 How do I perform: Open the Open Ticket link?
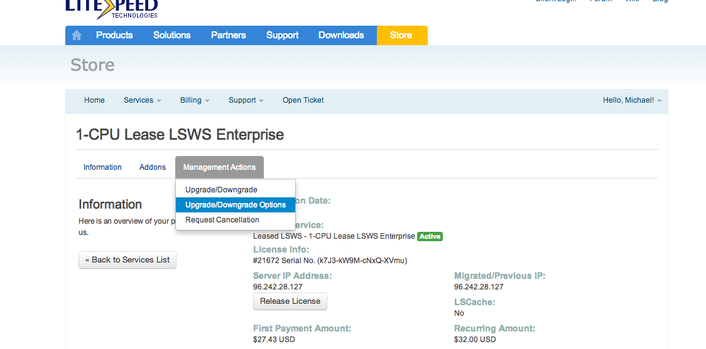(303, 100)
